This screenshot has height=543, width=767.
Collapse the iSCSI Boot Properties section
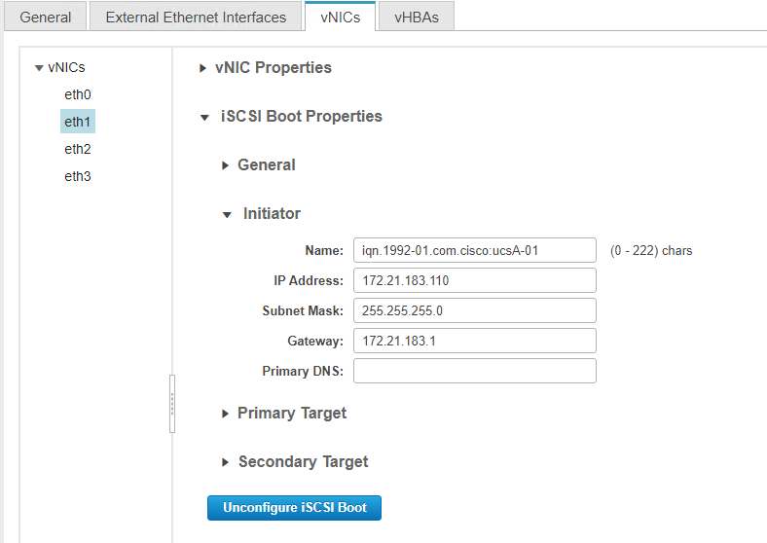[203, 117]
